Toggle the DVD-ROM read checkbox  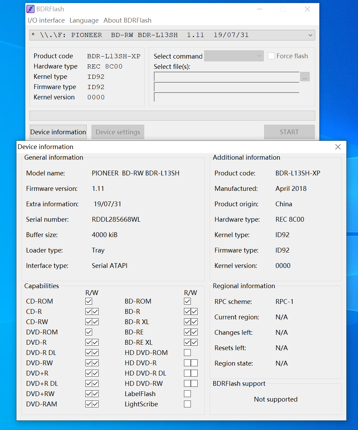coord(89,332)
